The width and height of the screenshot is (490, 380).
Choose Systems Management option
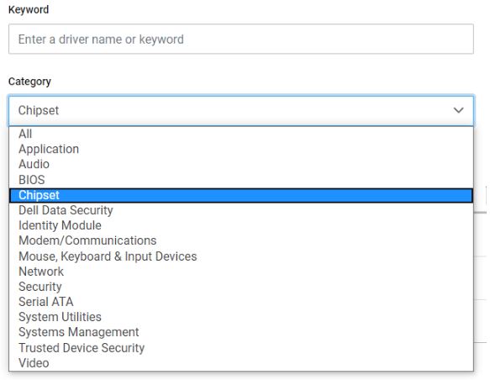coord(241,332)
